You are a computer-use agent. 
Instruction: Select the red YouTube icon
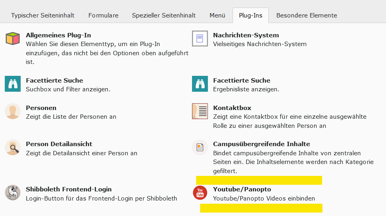200,193
